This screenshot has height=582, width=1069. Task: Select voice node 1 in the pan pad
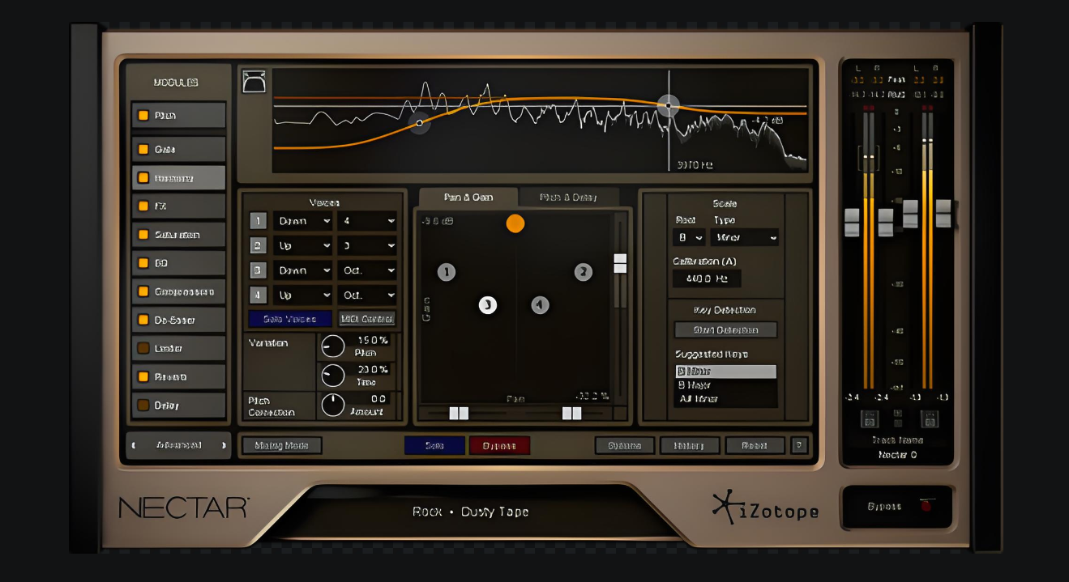[x=446, y=272]
